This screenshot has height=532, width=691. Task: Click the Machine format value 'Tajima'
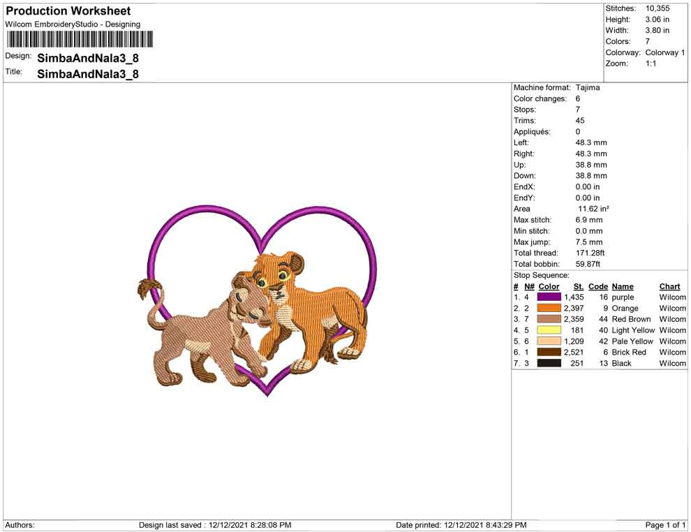click(x=588, y=87)
